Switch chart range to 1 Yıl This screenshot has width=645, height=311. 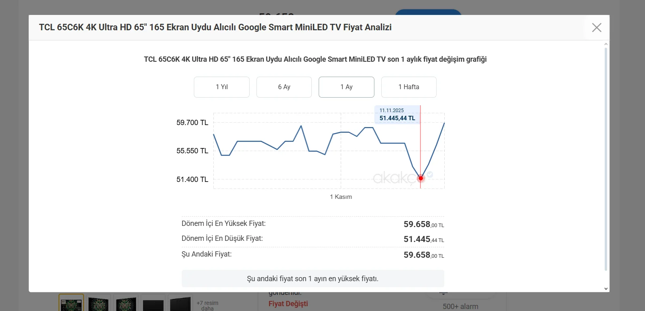(222, 87)
